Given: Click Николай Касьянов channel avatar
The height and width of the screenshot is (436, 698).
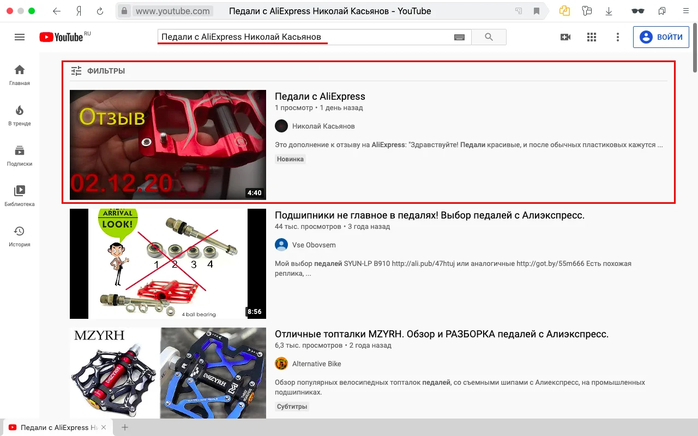Looking at the screenshot, I should click(x=281, y=126).
